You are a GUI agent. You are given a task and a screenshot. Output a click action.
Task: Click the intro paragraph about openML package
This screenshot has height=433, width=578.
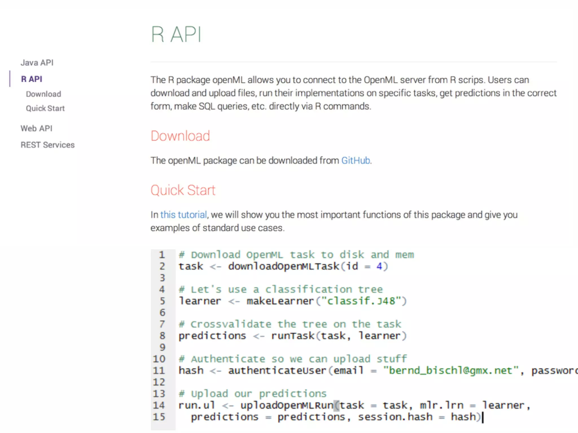353,93
